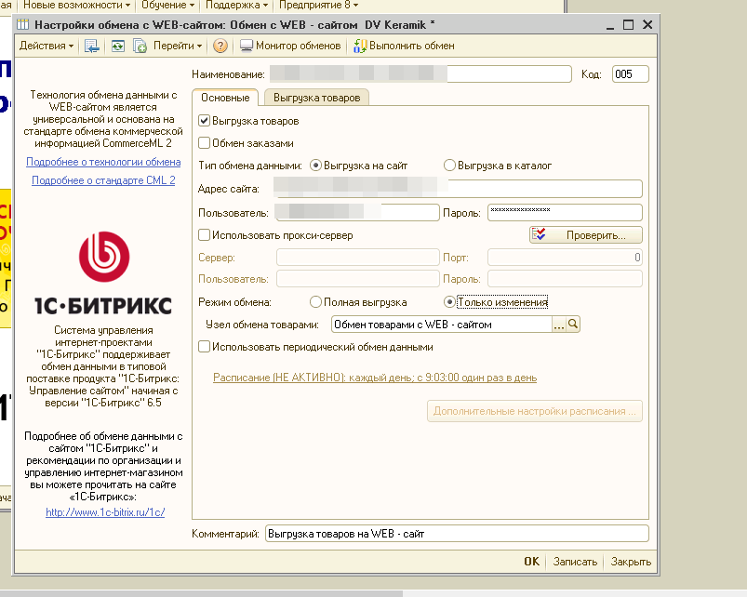Open the Перейти dropdown menu

point(178,46)
